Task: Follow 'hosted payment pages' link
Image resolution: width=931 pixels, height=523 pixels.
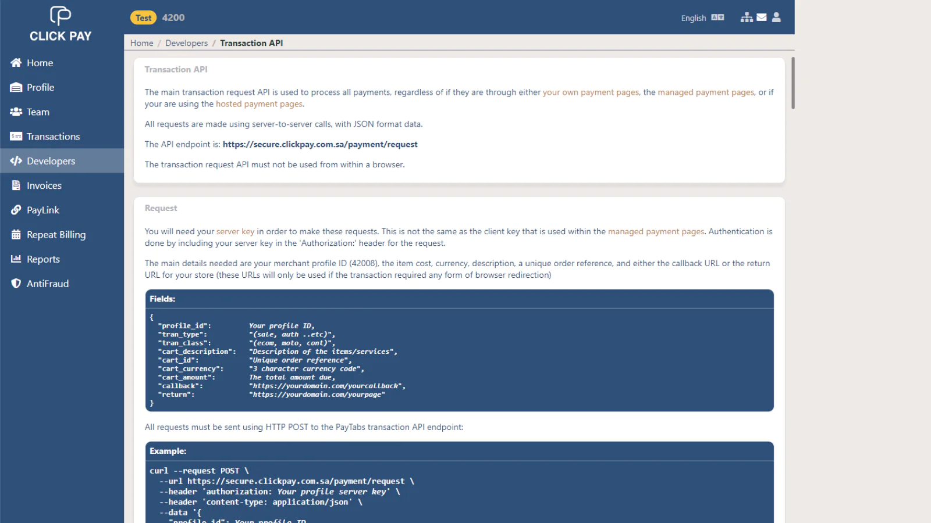Action: pyautogui.click(x=259, y=104)
